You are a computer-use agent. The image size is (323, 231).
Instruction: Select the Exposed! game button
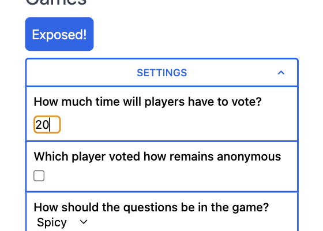tap(59, 34)
